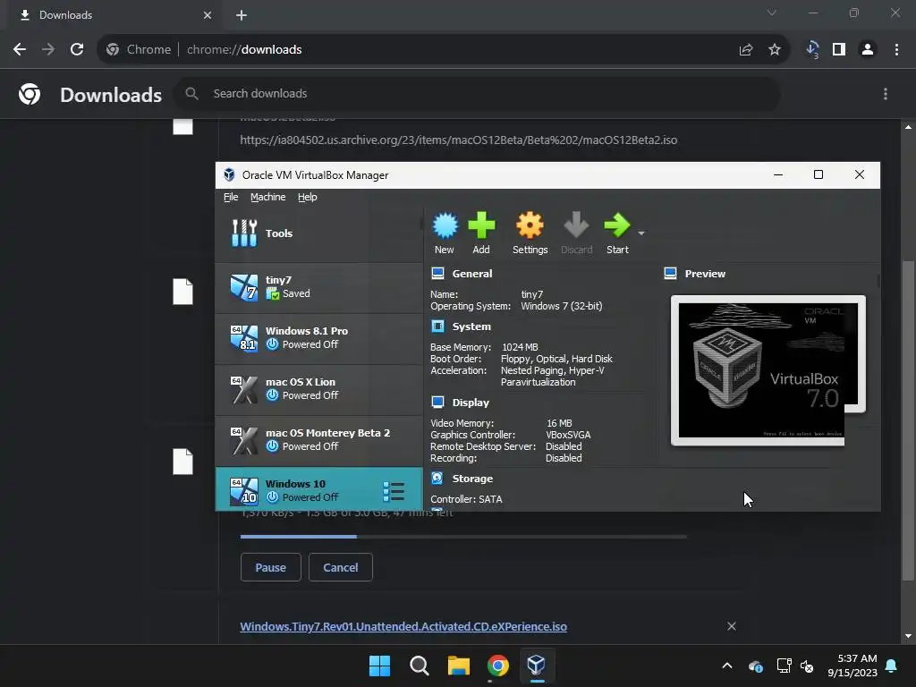Select the mac OS X Lion machine
916x687 pixels.
318,389
